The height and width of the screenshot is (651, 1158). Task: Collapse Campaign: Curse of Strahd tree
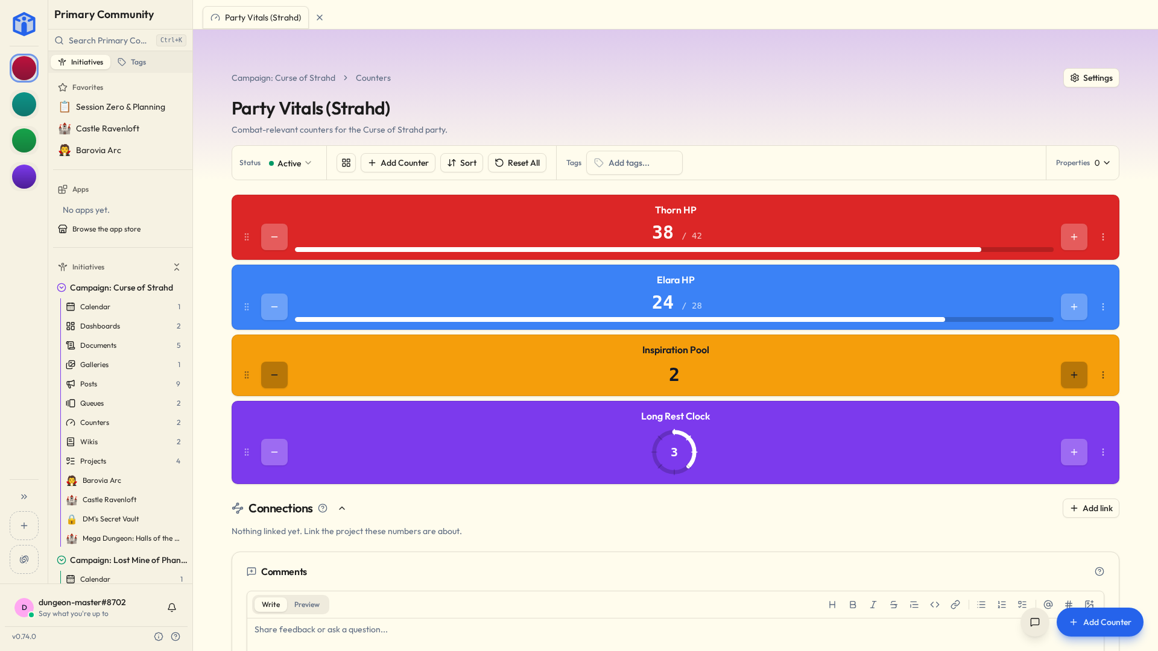click(x=62, y=288)
